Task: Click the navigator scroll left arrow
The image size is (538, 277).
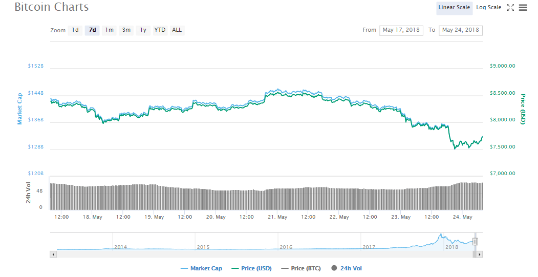Action: [x=53, y=254]
